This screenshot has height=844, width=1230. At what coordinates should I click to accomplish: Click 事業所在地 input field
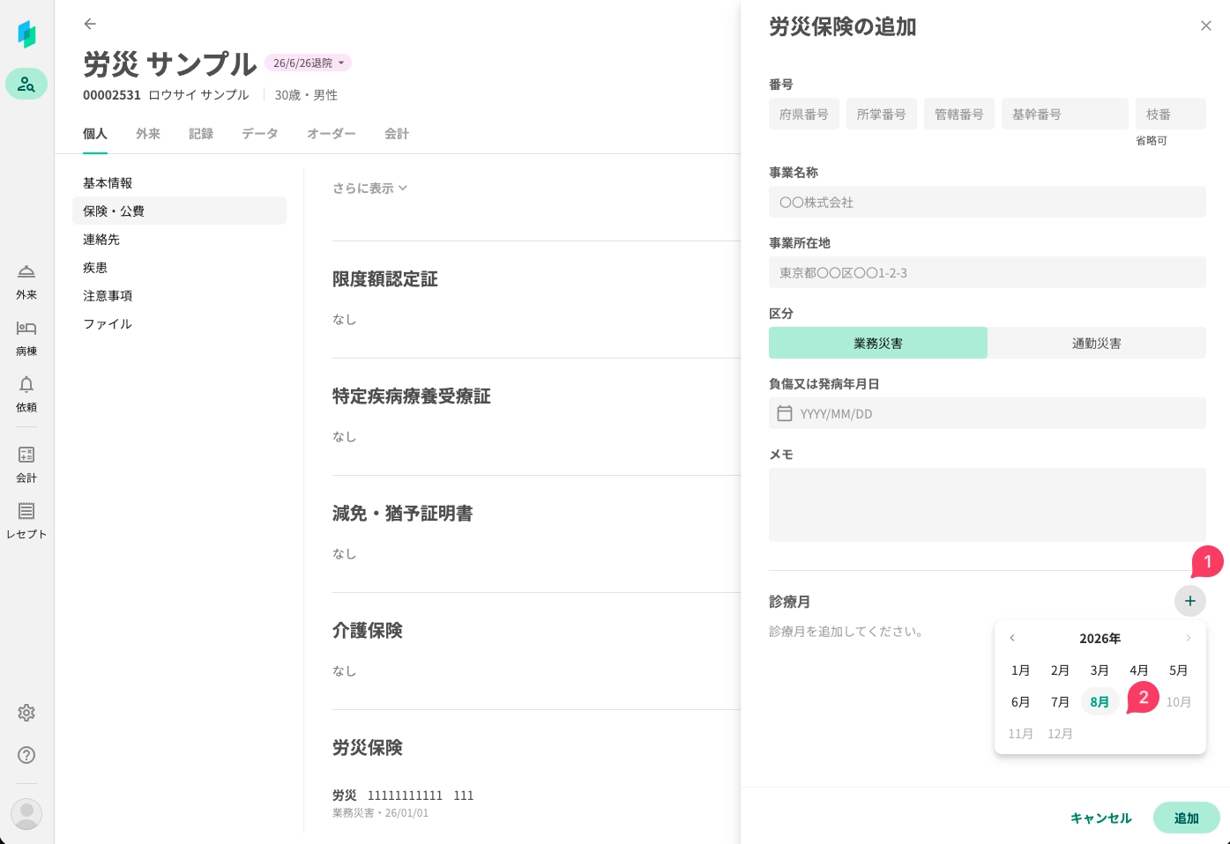[988, 272]
